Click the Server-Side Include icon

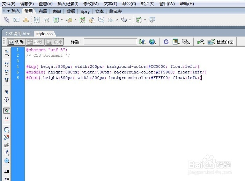(x=92, y=20)
